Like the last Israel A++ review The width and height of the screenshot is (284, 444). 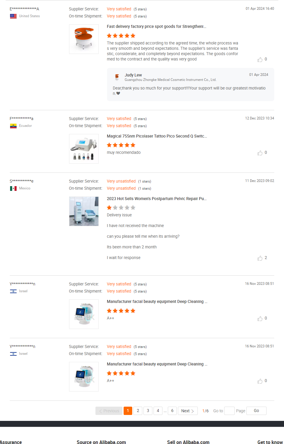tap(260, 381)
